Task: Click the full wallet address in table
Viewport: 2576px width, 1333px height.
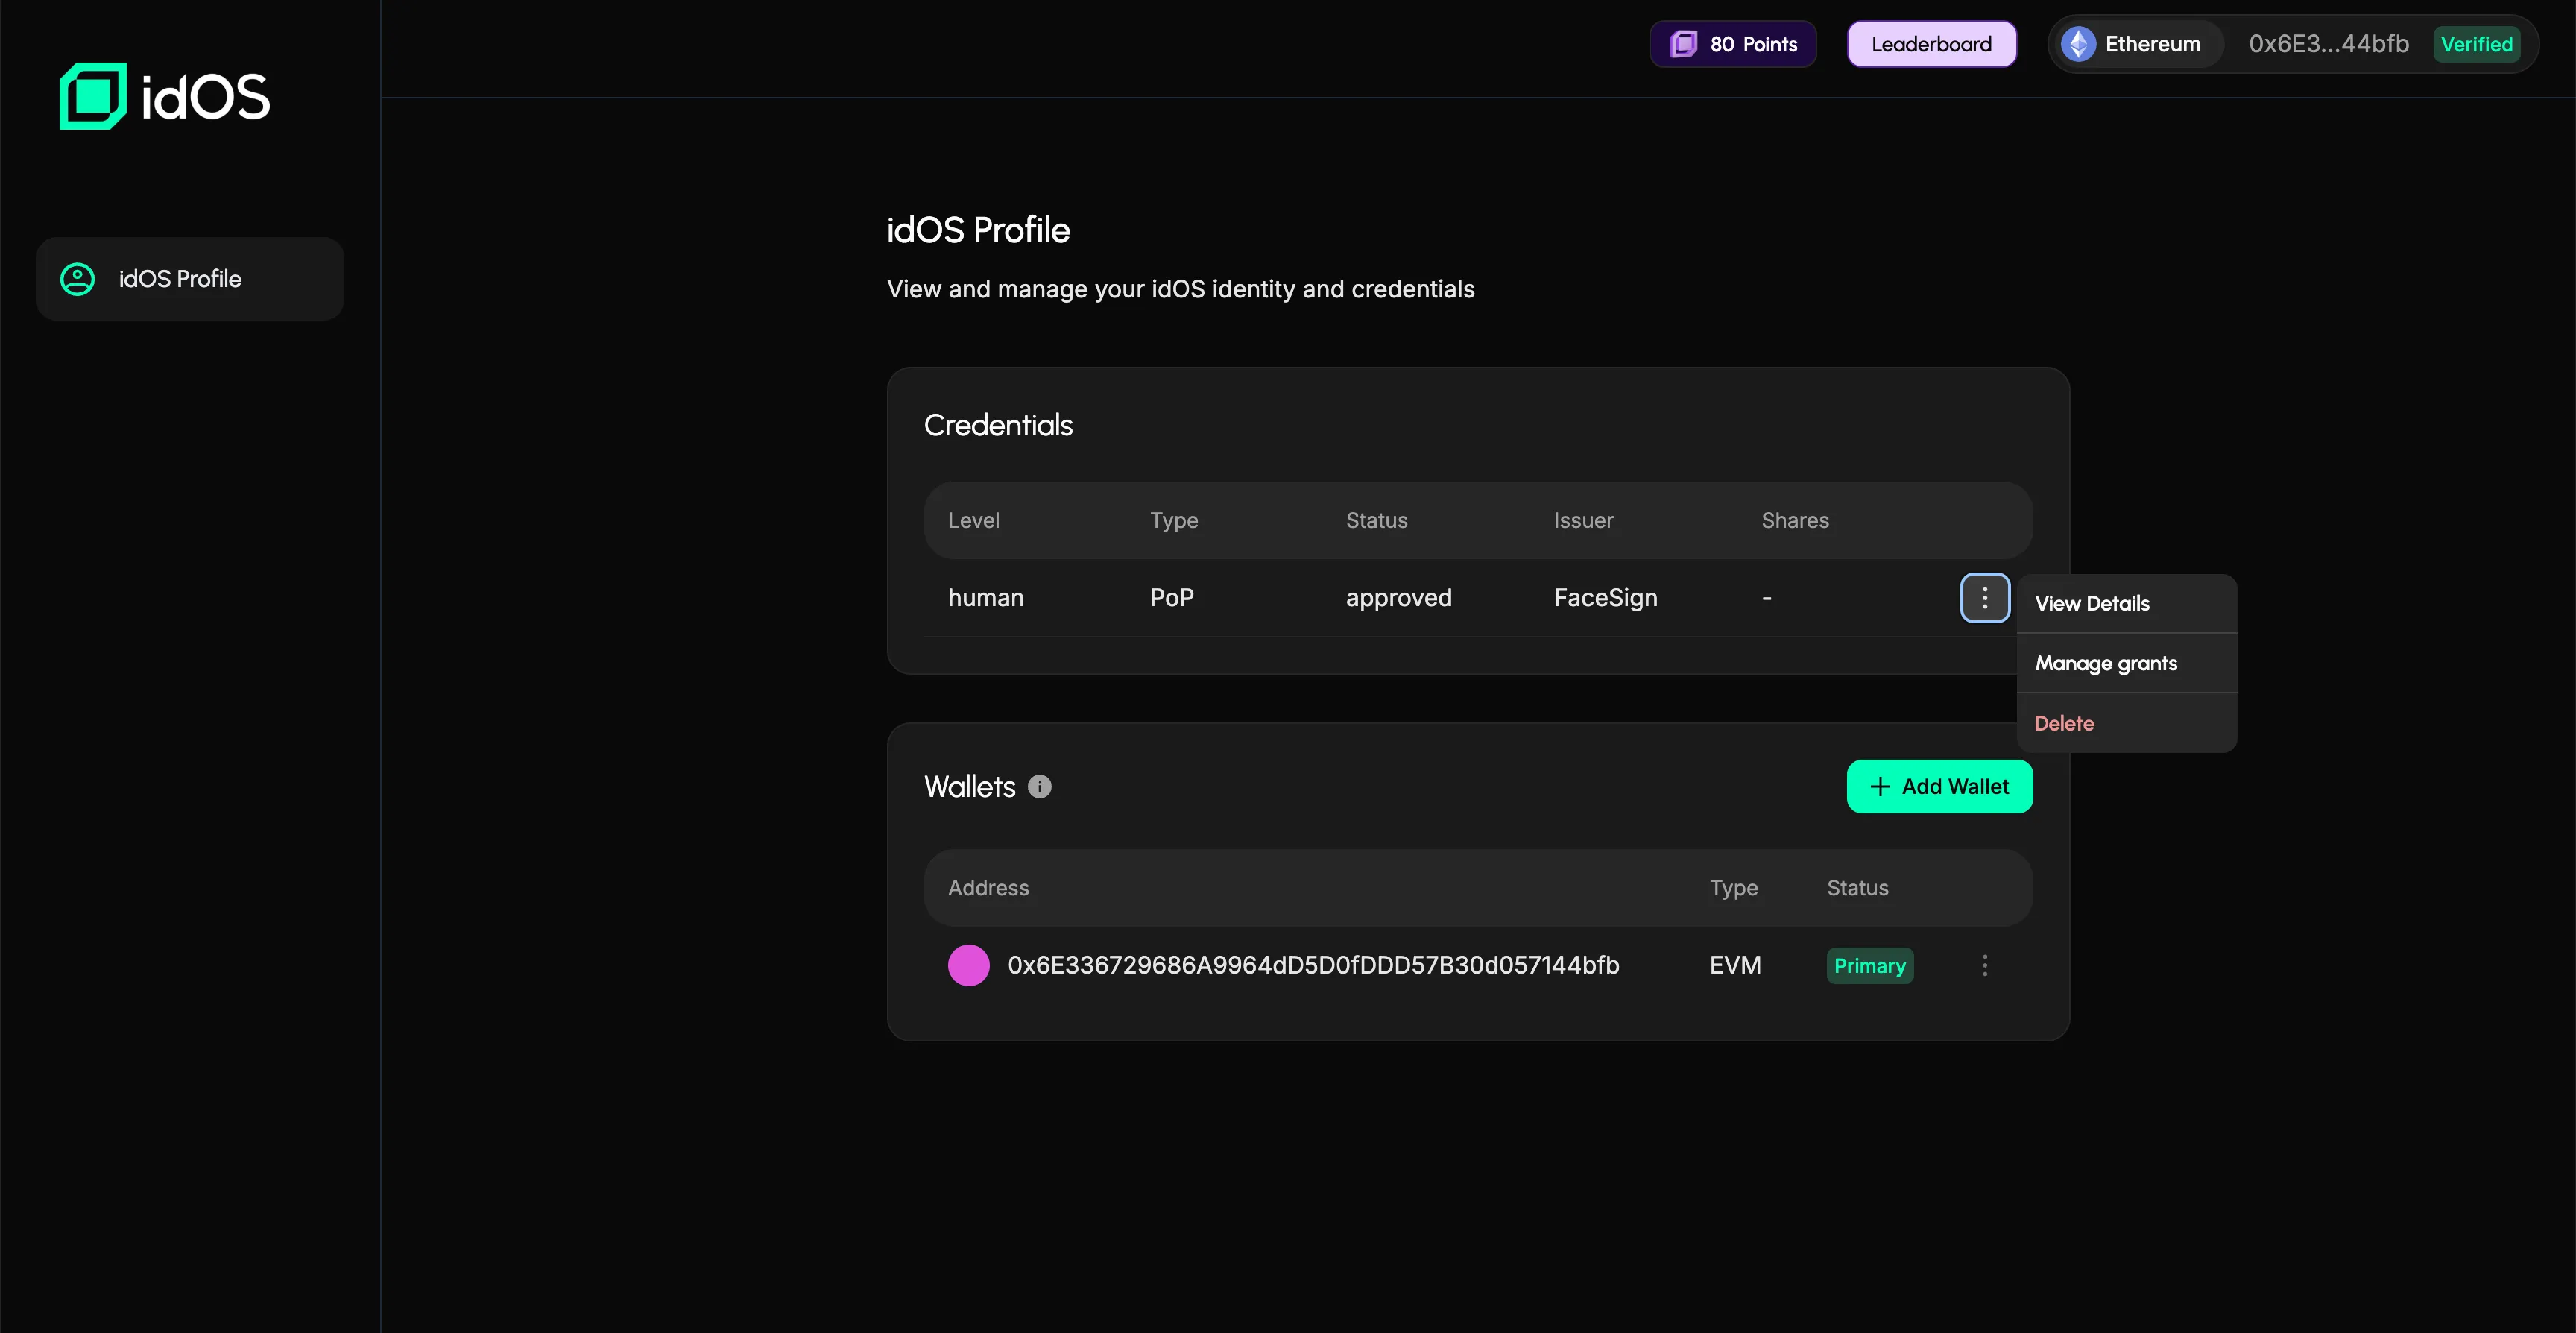Action: pos(1313,965)
